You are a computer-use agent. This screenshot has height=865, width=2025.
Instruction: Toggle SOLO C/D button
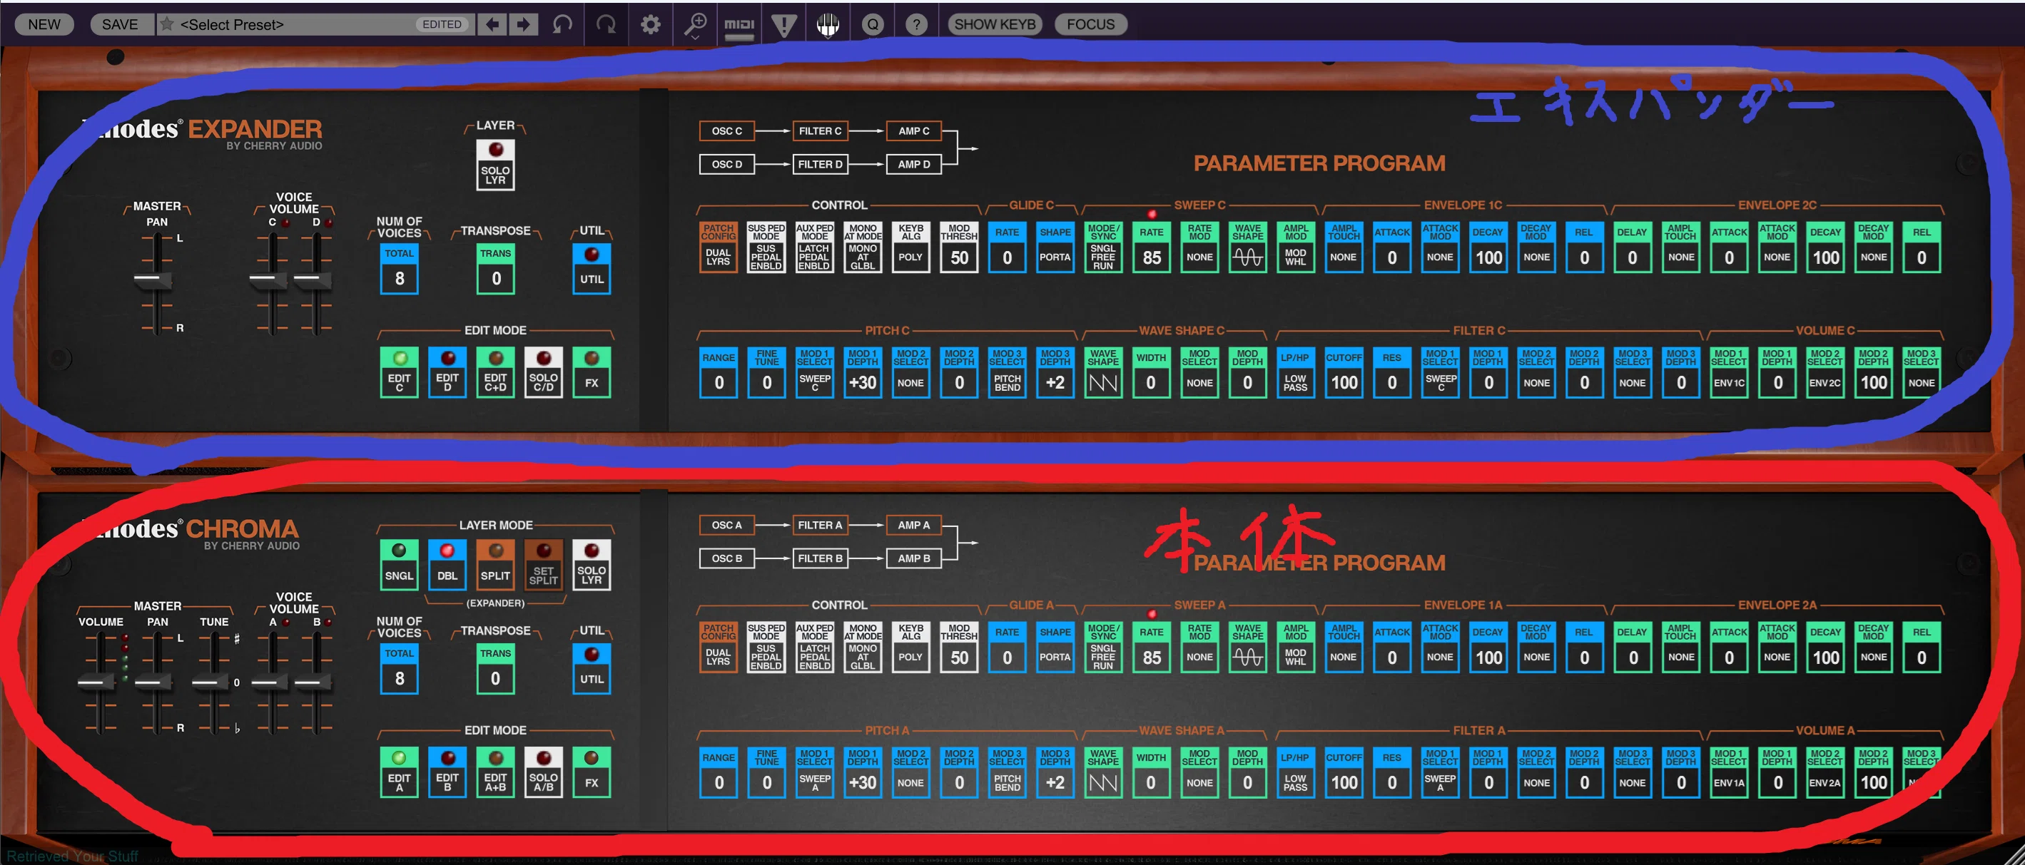pyautogui.click(x=543, y=372)
